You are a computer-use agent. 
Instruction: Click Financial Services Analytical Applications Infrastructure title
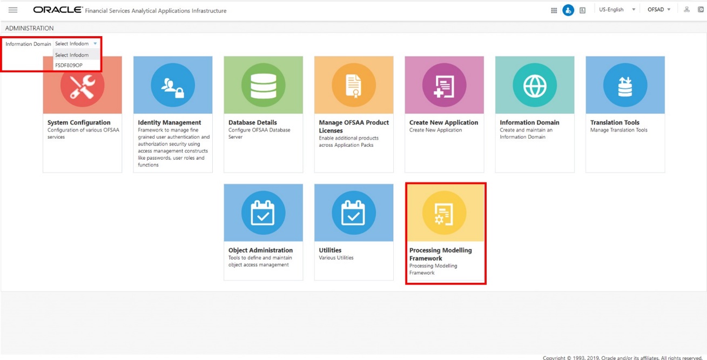[x=156, y=11]
